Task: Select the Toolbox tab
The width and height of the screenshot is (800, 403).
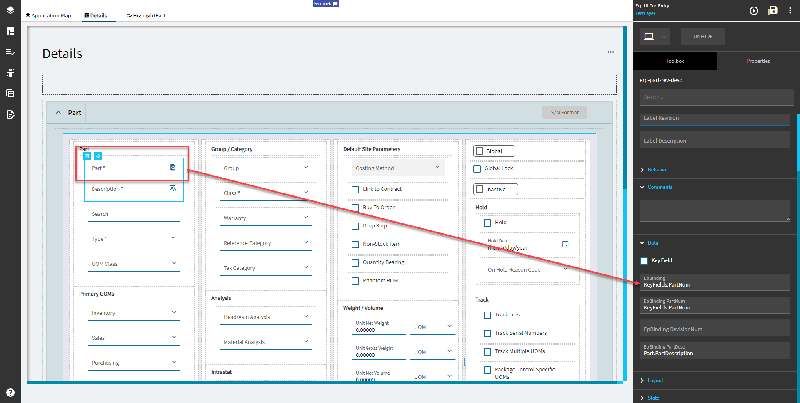Action: (675, 61)
